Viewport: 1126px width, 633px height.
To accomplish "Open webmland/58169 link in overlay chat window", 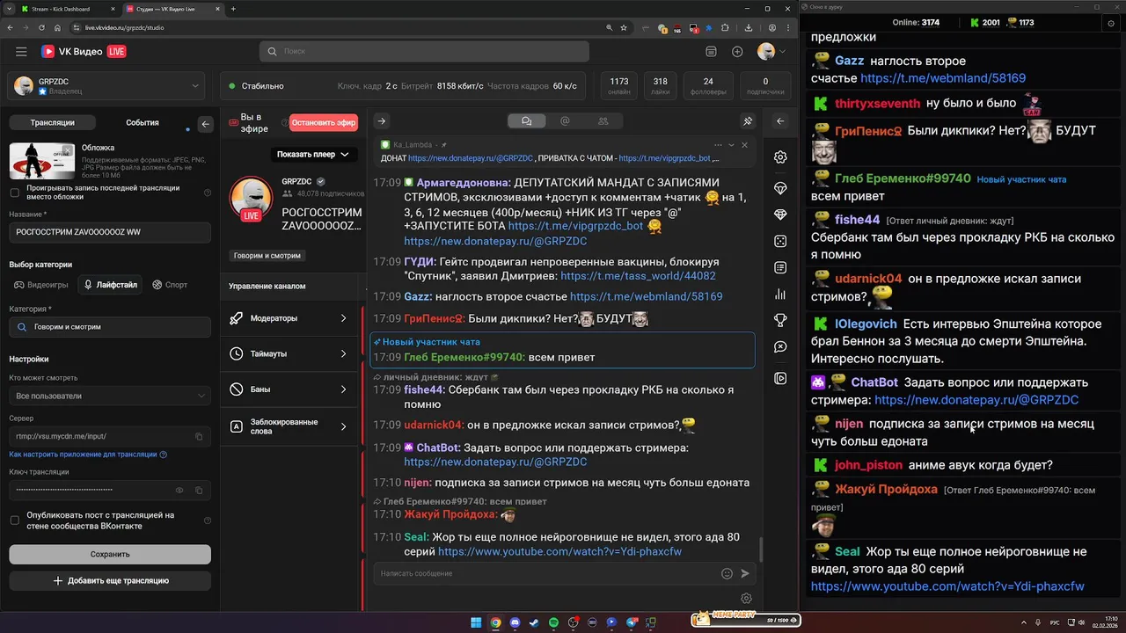I will click(x=943, y=78).
